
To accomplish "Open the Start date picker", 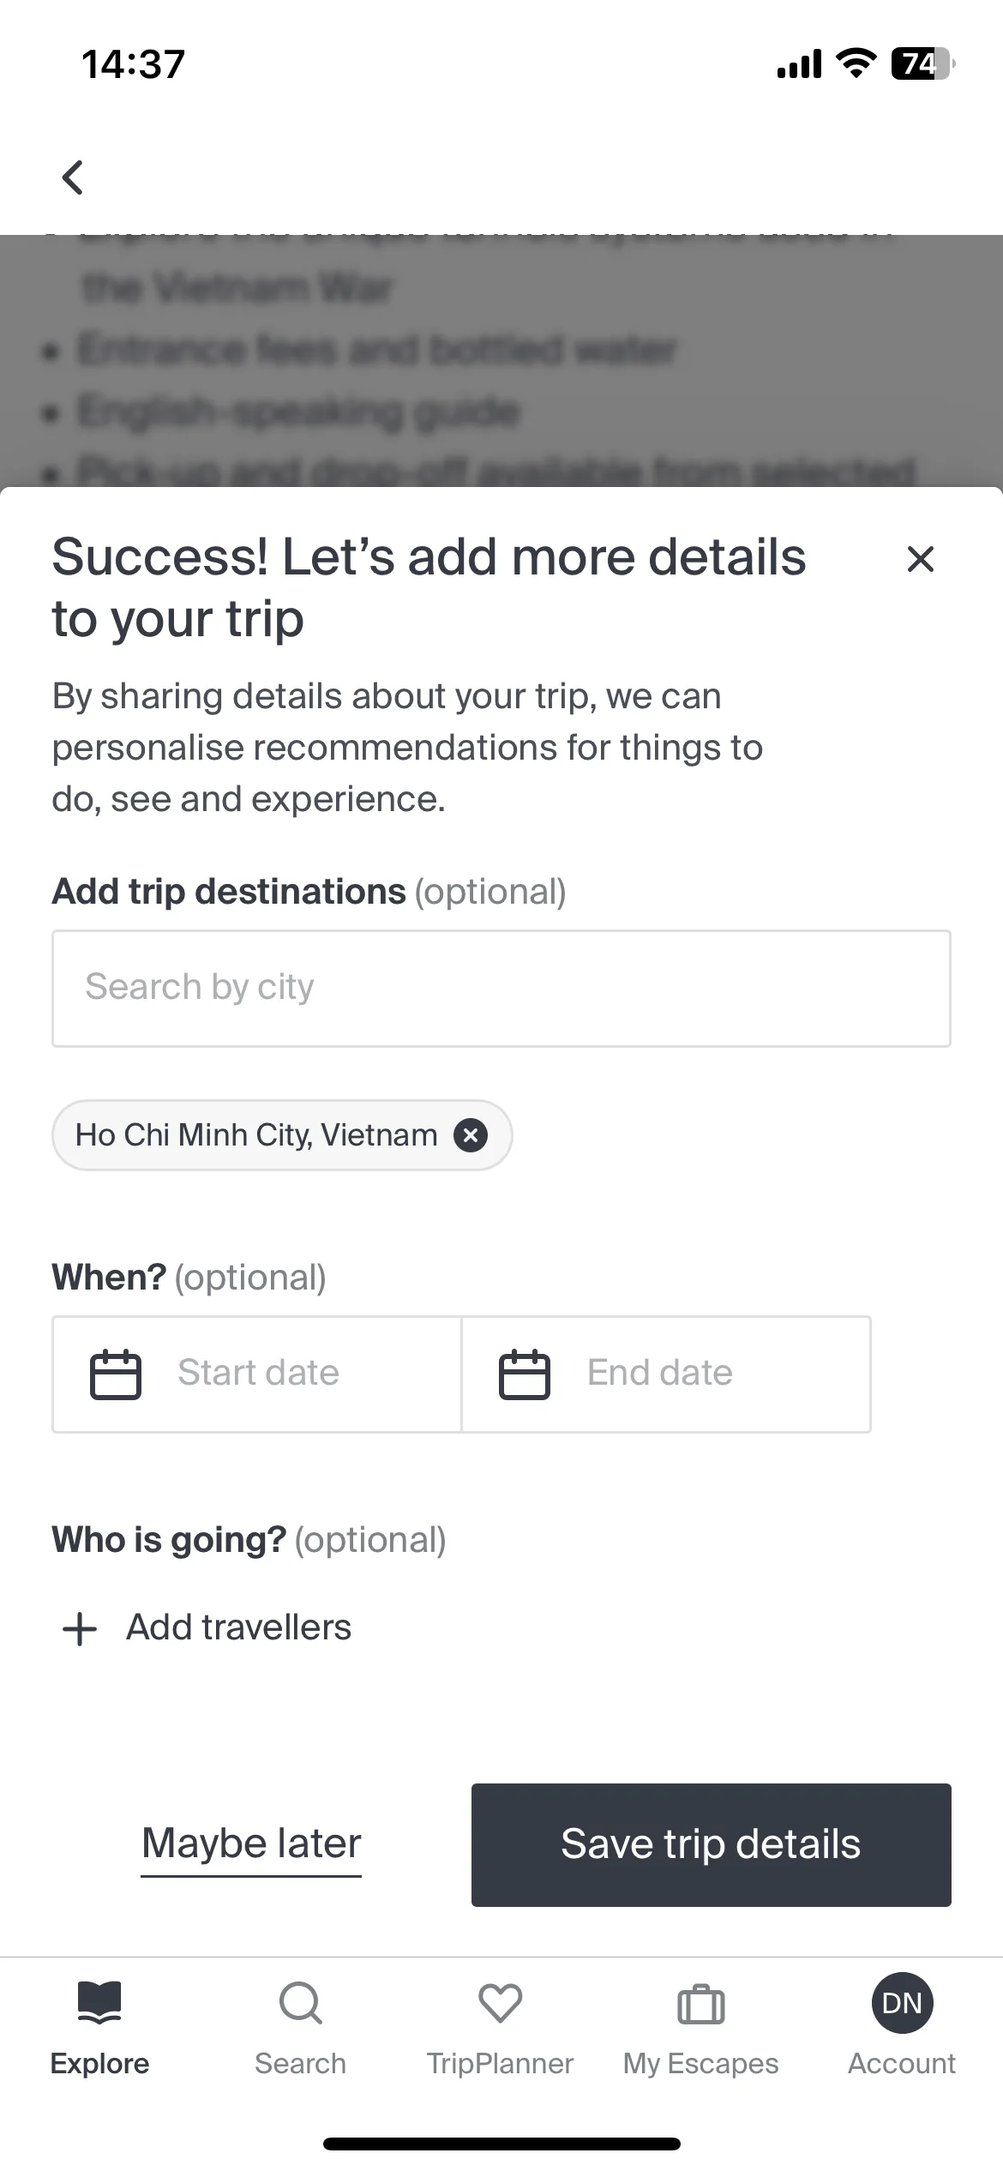I will coord(257,1374).
